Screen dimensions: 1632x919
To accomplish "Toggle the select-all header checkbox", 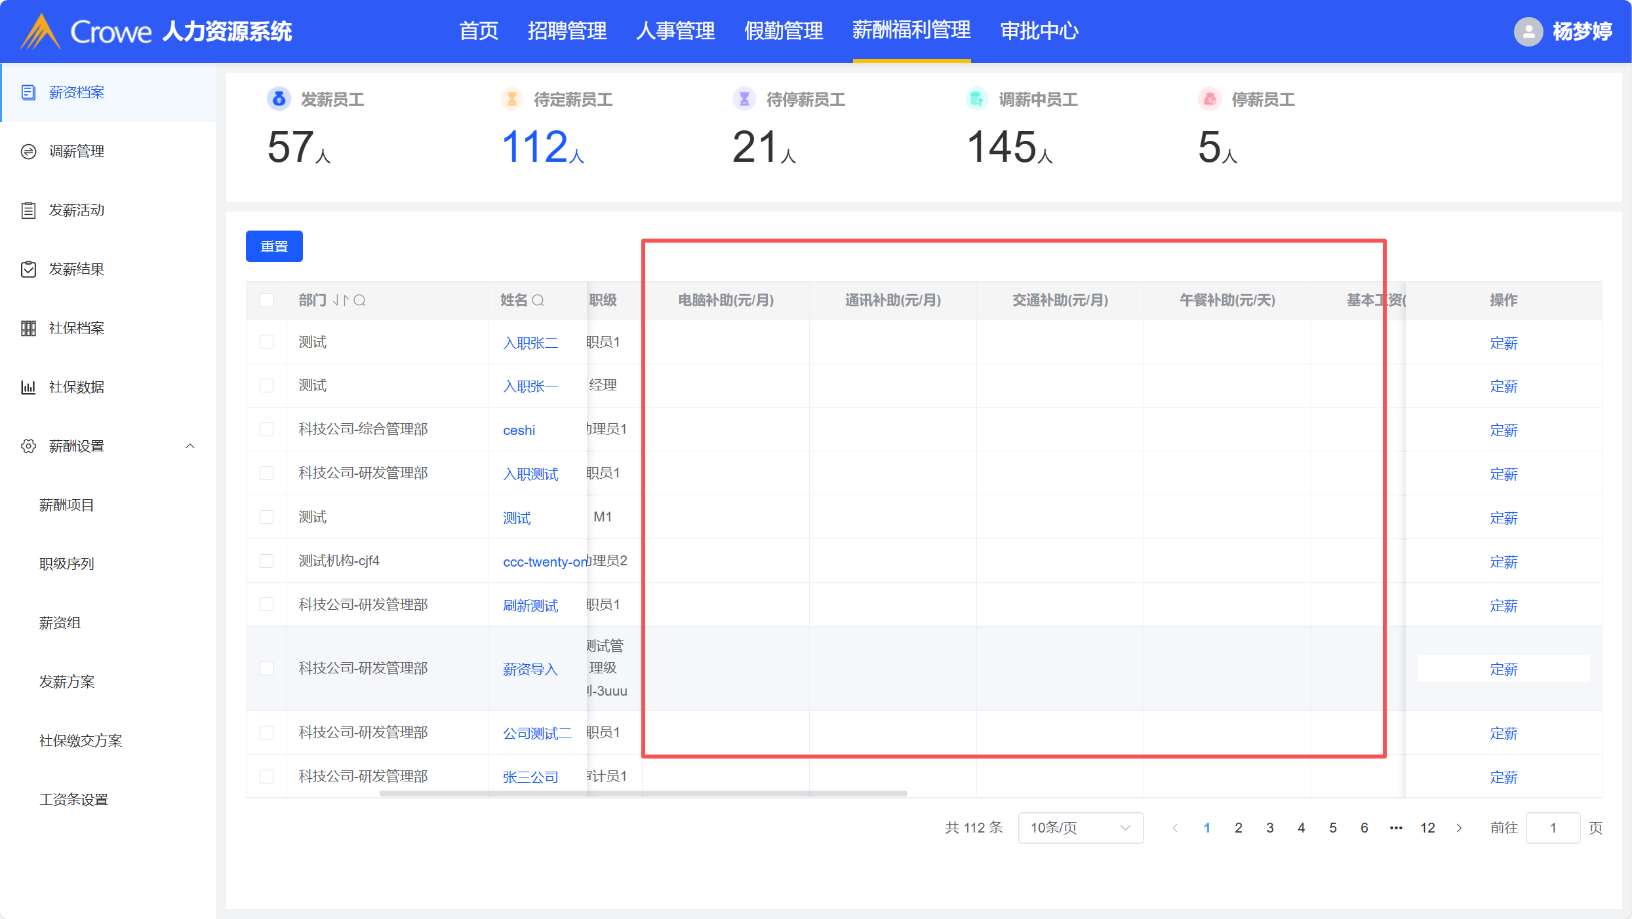I will [x=266, y=301].
